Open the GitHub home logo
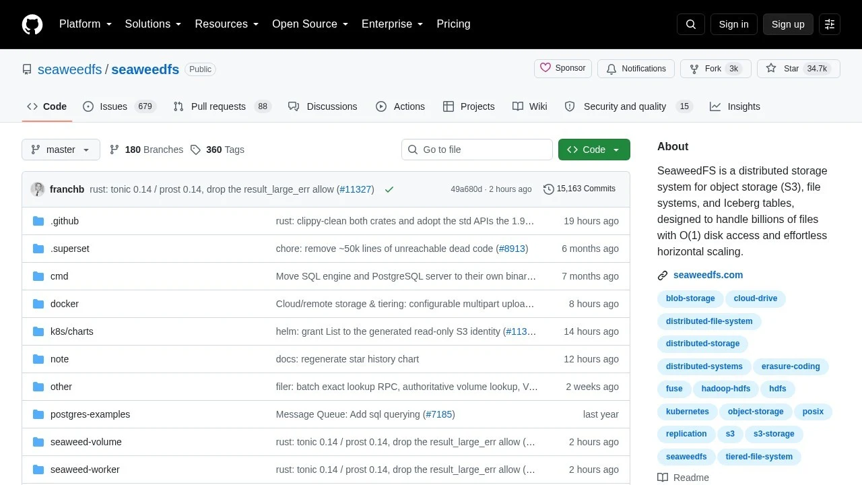 [x=32, y=24]
